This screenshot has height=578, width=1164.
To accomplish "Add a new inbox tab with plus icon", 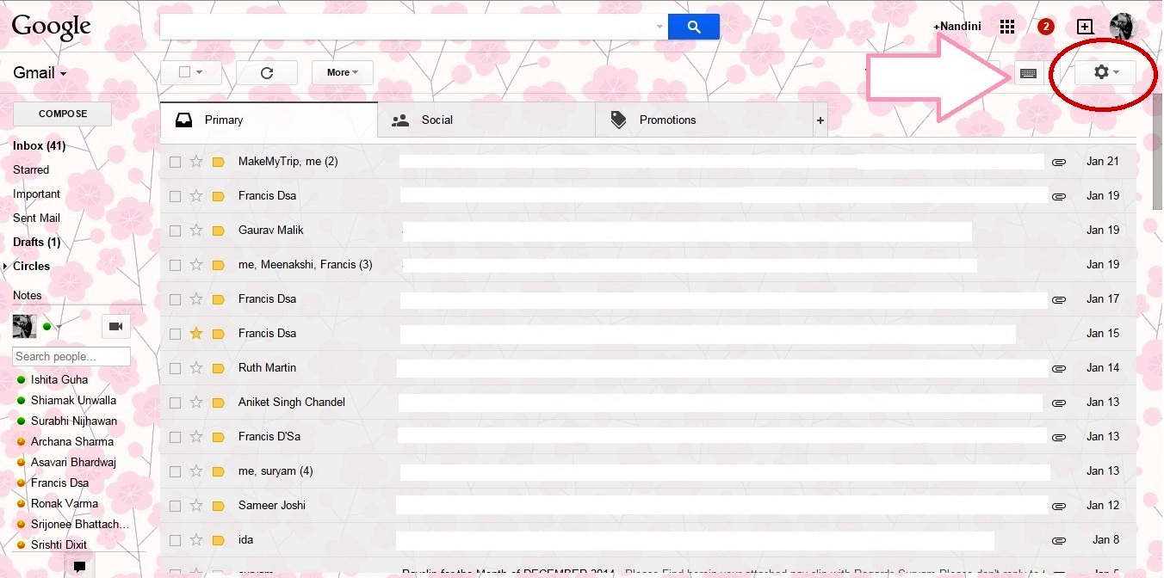I will [x=820, y=120].
